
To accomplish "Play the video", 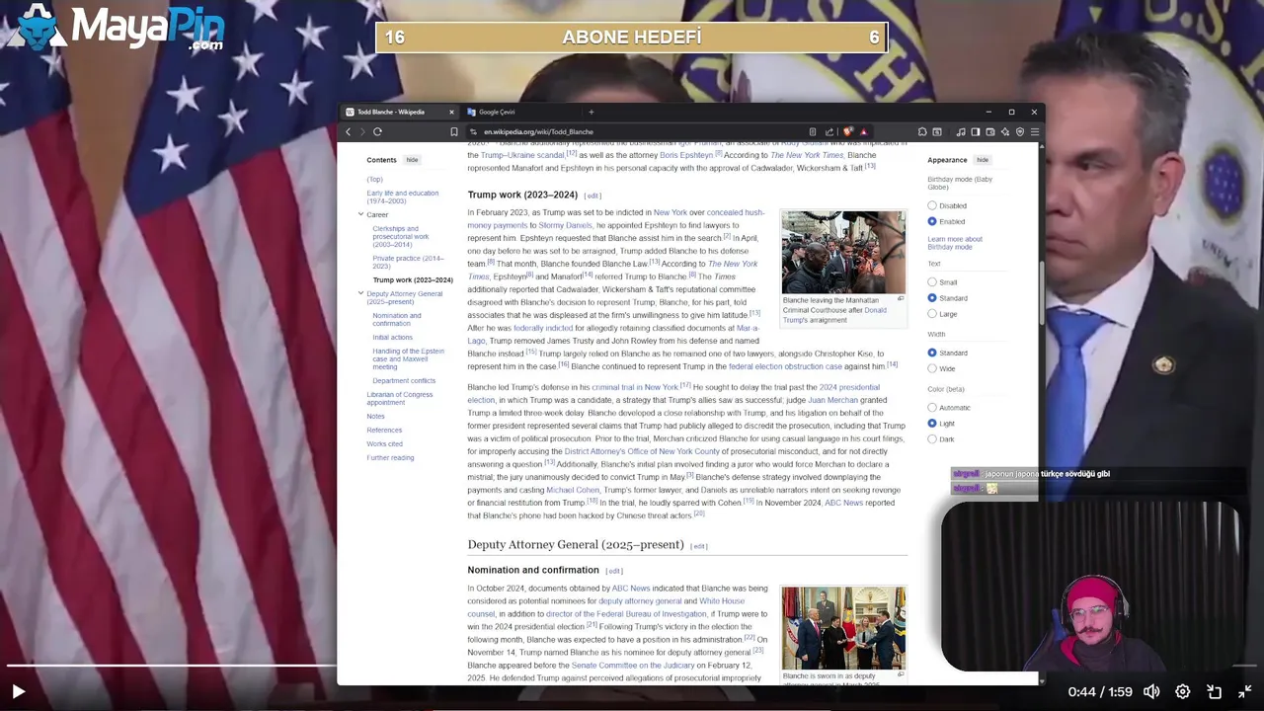I will tap(18, 692).
